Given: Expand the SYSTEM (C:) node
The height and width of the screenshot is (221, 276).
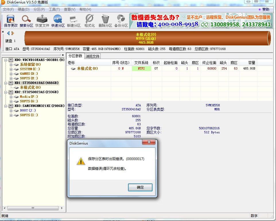Looking at the screenshot, I should click(x=11, y=69).
